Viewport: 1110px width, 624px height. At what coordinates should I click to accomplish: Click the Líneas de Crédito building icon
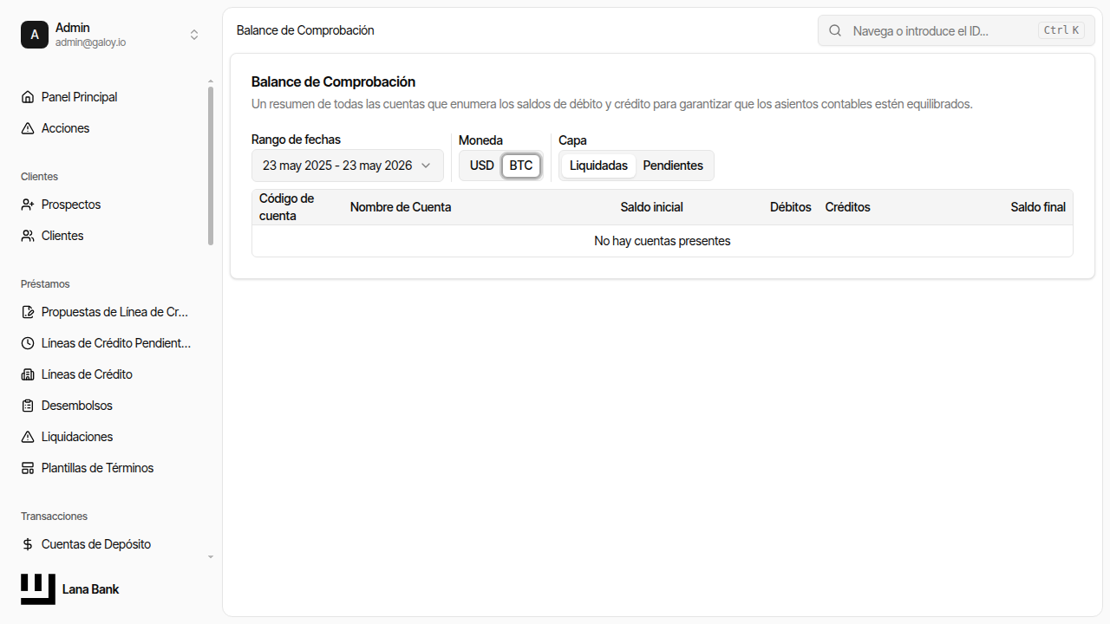click(28, 374)
